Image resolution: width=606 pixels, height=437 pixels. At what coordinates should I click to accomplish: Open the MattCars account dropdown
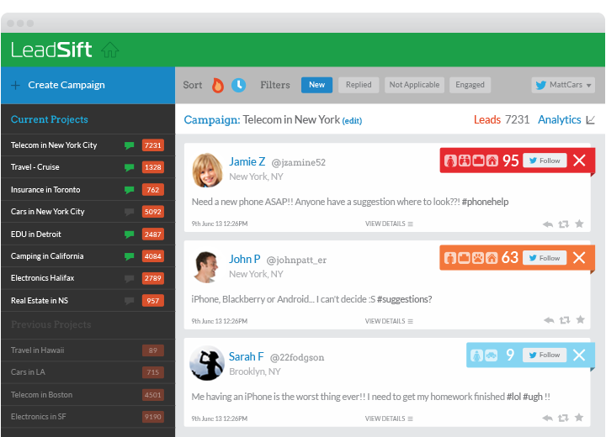pyautogui.click(x=563, y=85)
